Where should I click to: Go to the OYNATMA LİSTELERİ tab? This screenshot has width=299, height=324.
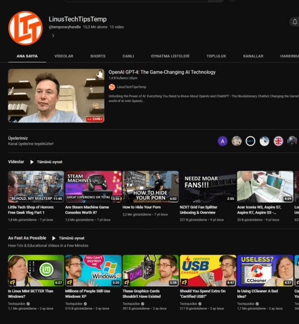click(170, 56)
